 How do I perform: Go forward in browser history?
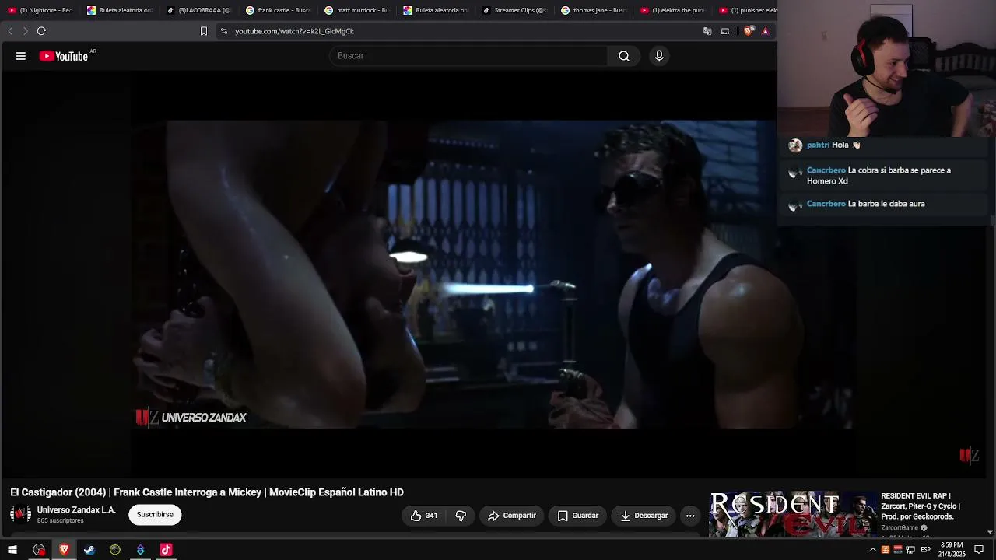(x=25, y=31)
